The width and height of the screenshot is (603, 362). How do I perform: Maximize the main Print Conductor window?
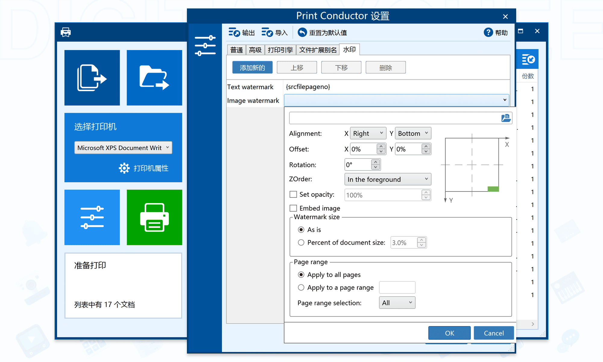[x=520, y=31]
